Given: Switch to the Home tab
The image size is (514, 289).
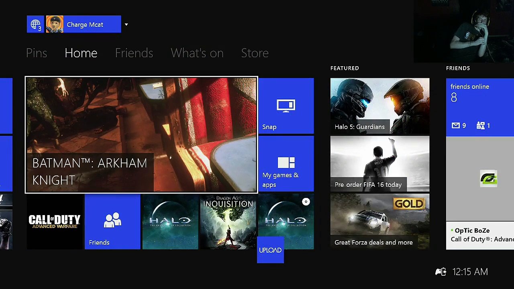Looking at the screenshot, I should point(81,53).
